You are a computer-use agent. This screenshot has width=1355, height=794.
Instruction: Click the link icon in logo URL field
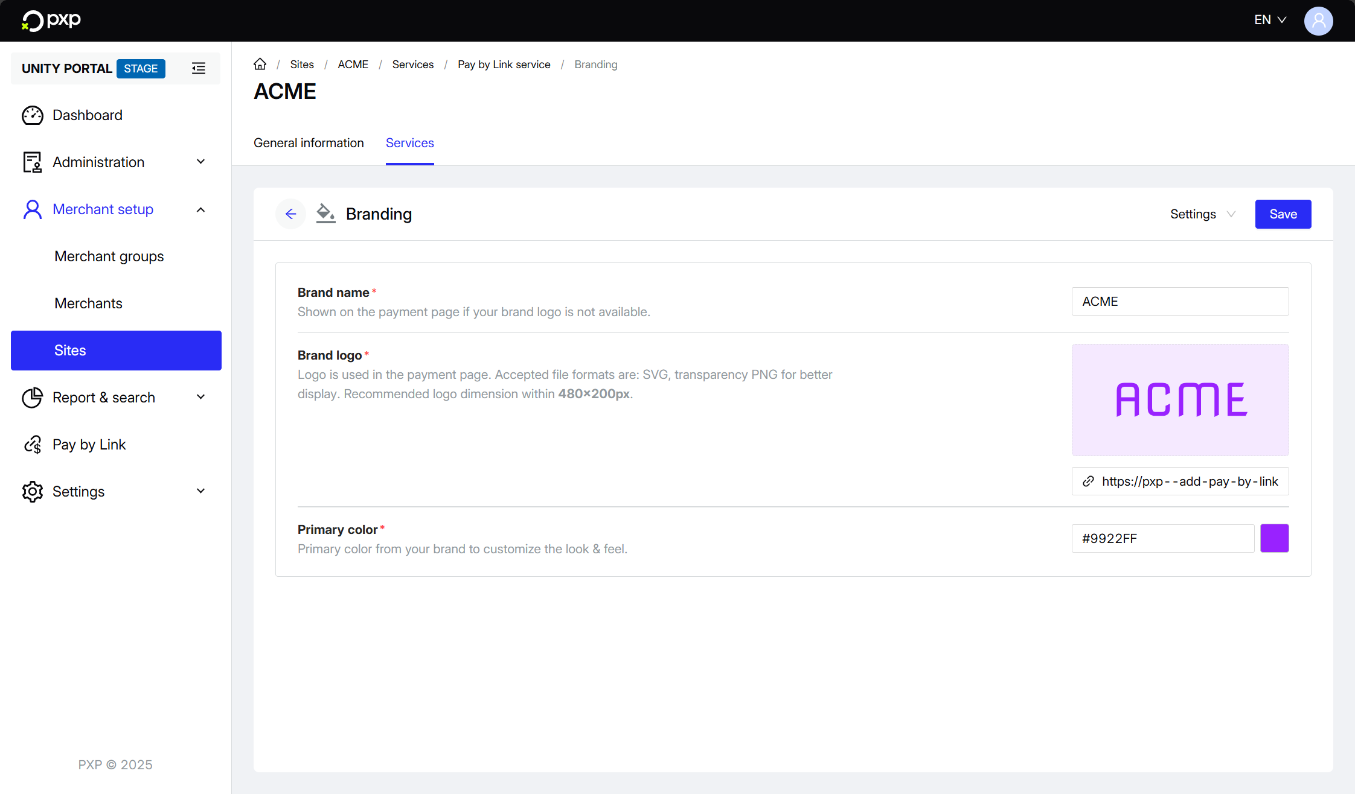tap(1088, 481)
